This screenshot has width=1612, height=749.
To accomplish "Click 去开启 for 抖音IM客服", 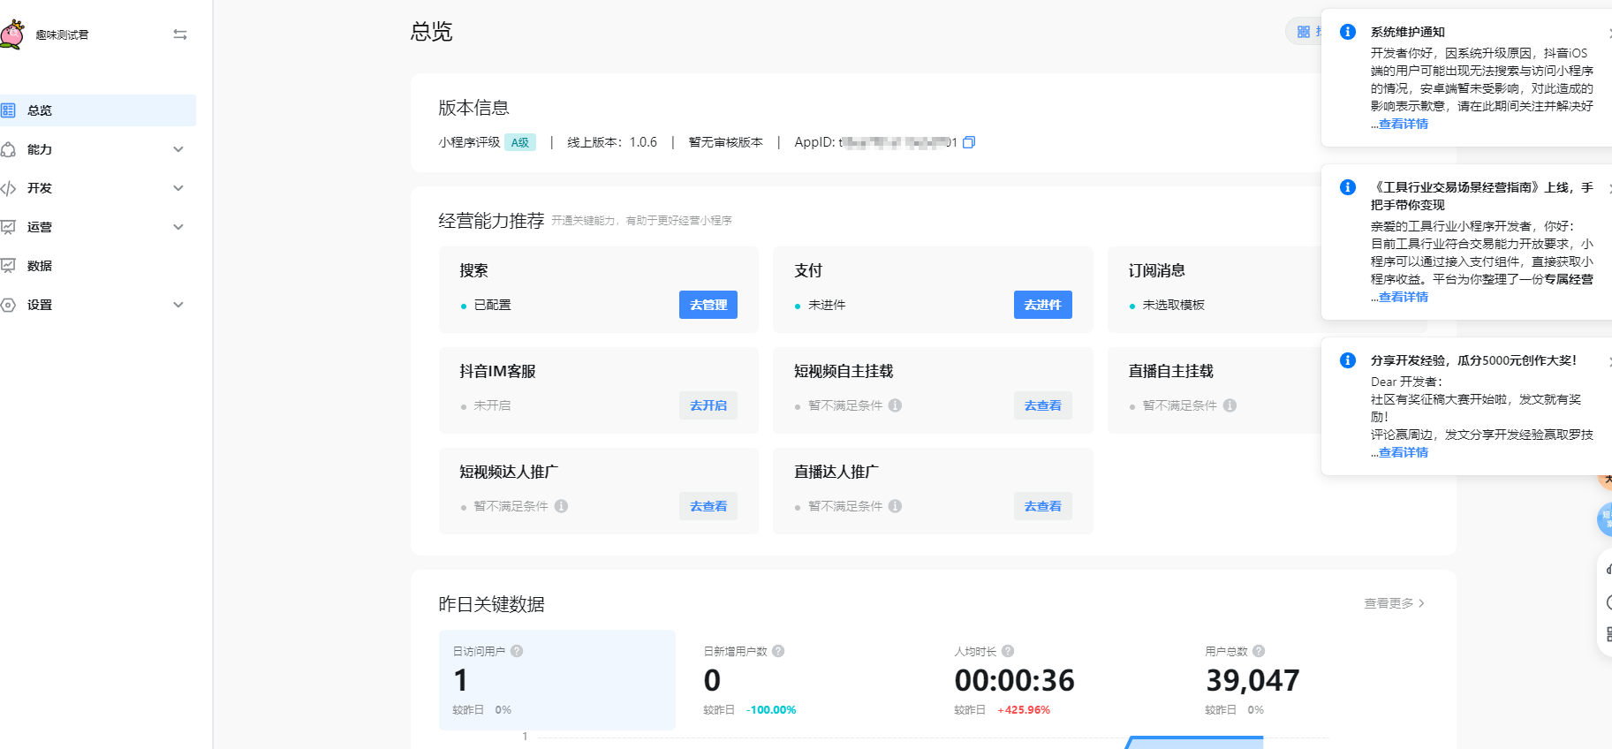I will 708,405.
